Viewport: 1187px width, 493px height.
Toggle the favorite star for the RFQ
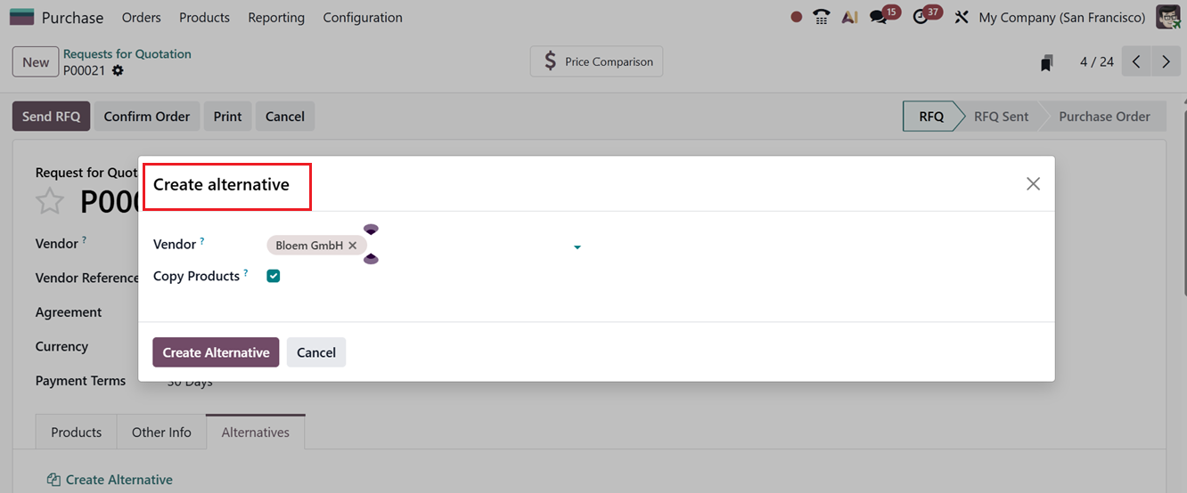(x=50, y=201)
